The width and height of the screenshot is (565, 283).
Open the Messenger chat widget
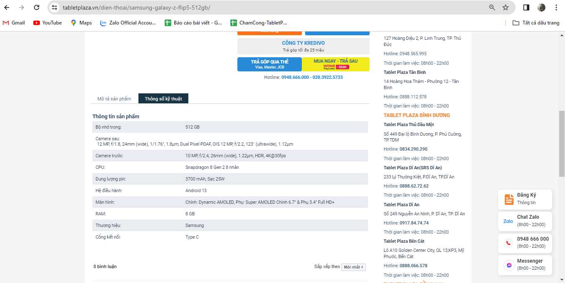point(525,265)
